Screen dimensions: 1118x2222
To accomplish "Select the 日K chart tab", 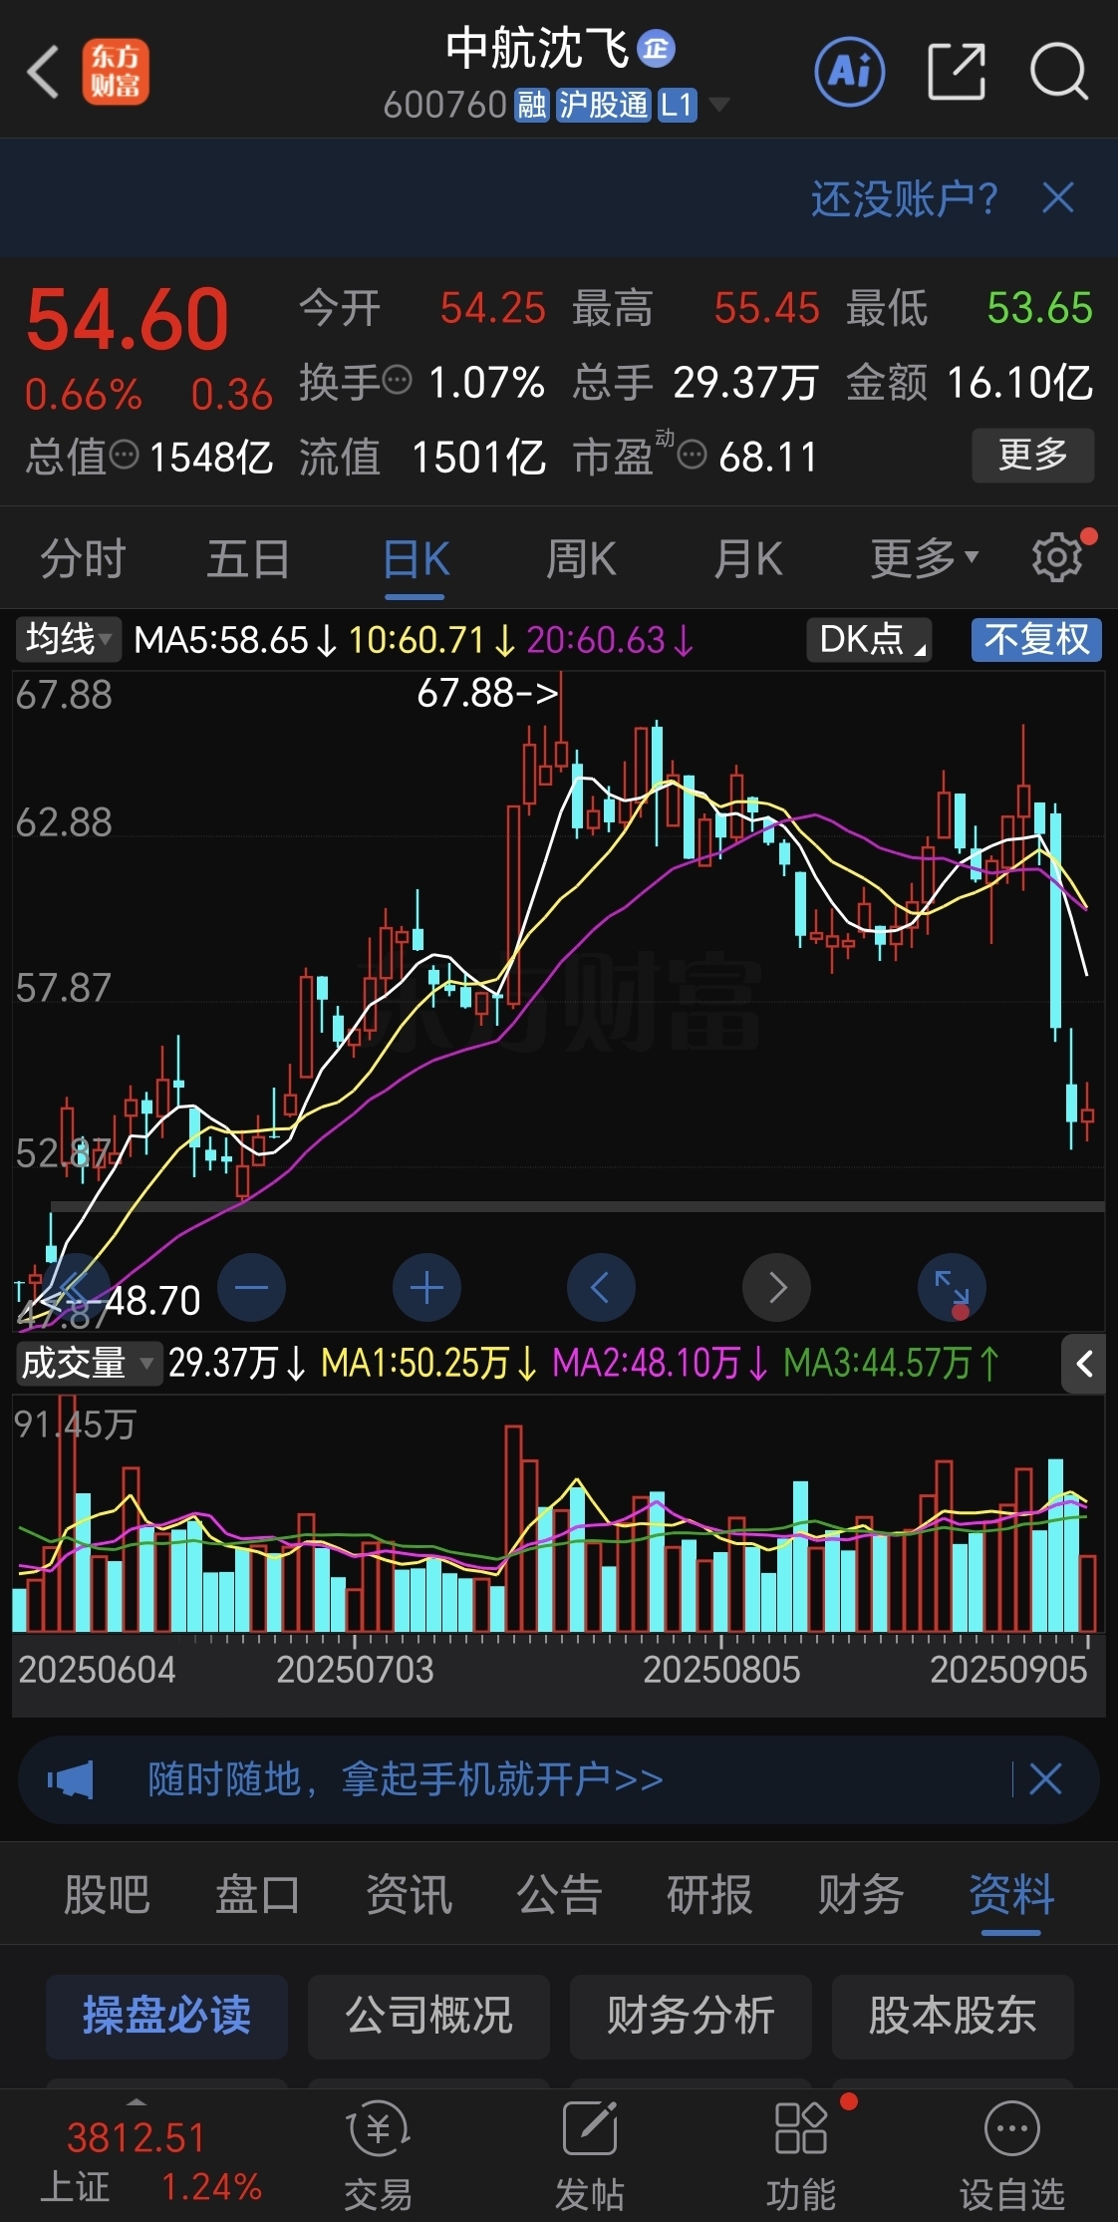I will tap(416, 558).
